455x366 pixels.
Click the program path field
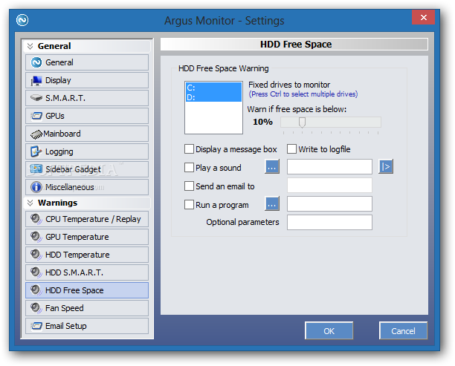click(x=329, y=204)
